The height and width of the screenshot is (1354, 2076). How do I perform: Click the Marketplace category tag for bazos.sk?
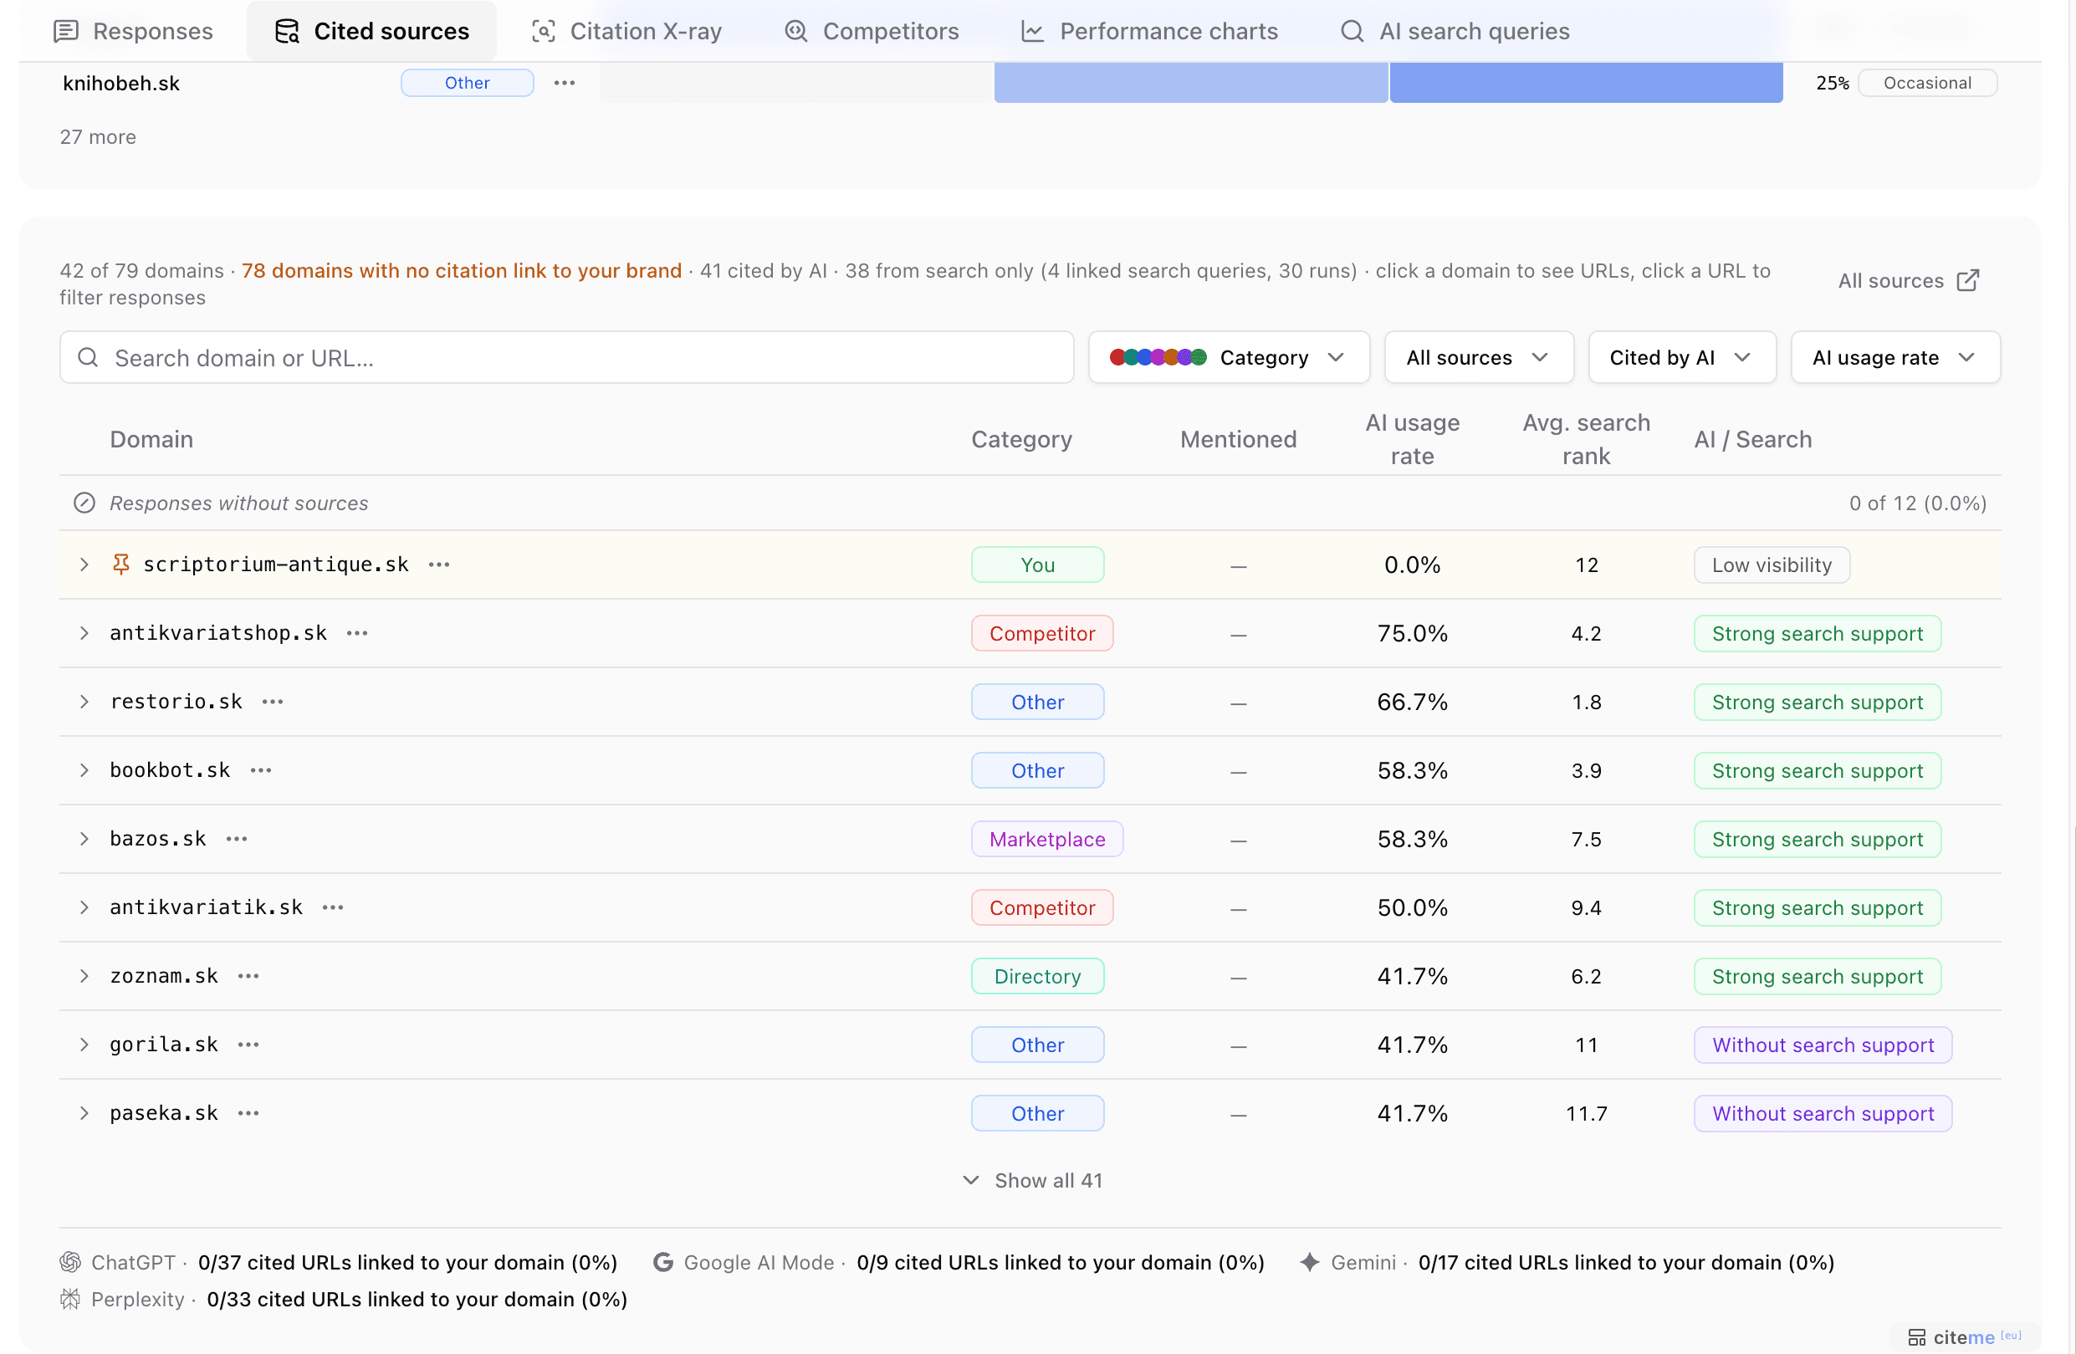(x=1047, y=838)
